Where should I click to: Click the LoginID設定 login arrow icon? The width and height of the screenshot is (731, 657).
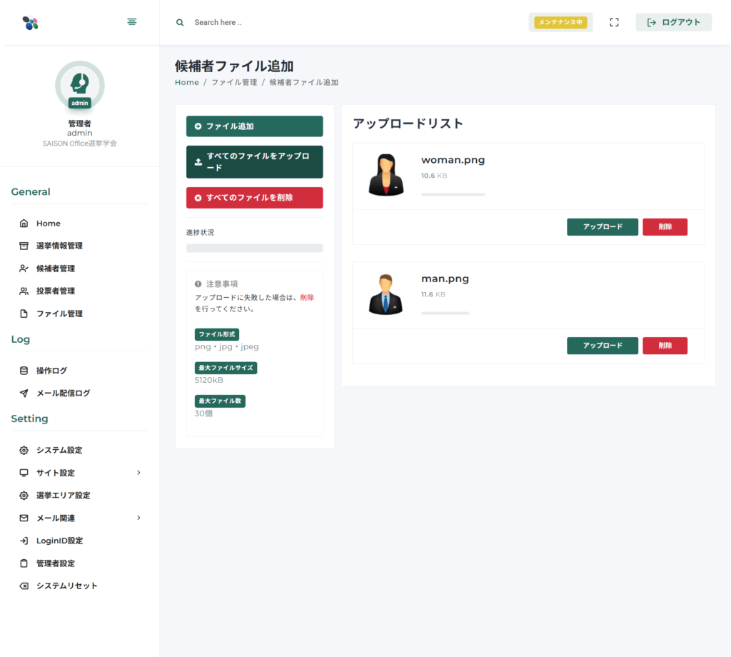pos(24,541)
